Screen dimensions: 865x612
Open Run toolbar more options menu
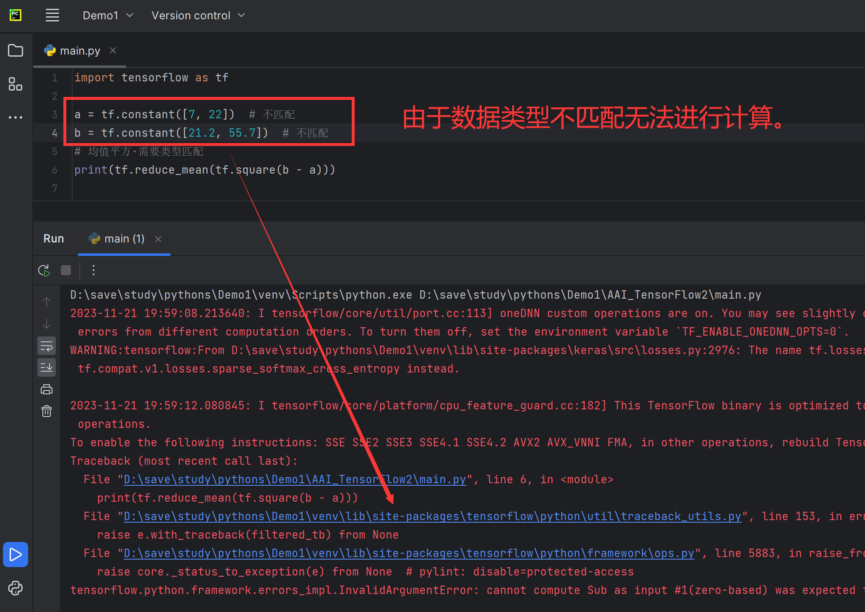[94, 270]
